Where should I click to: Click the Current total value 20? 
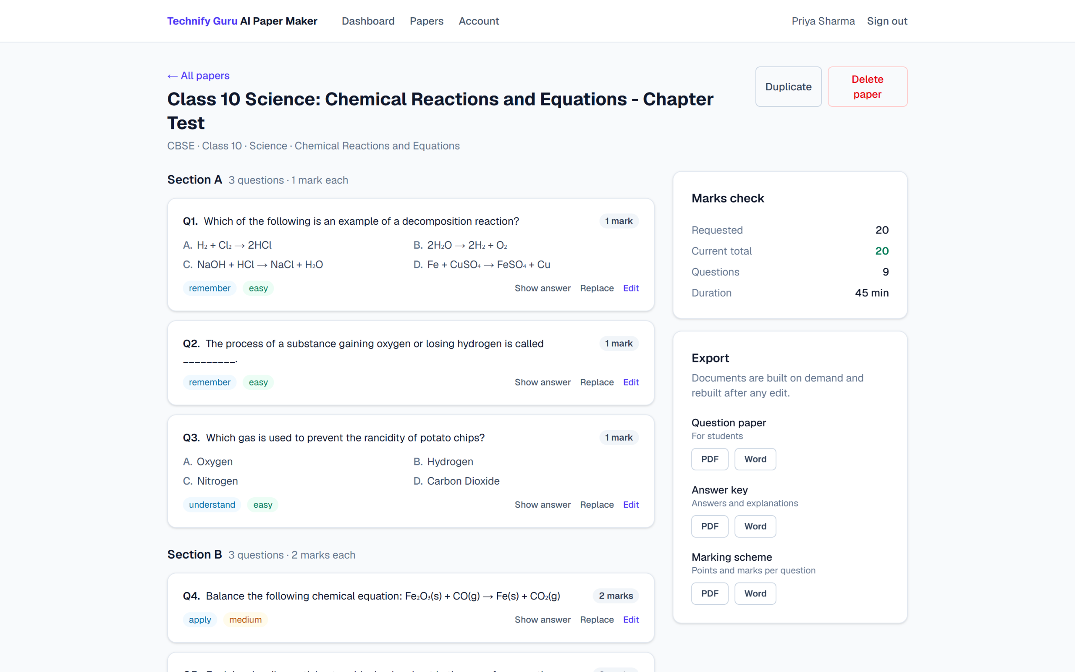(x=882, y=251)
